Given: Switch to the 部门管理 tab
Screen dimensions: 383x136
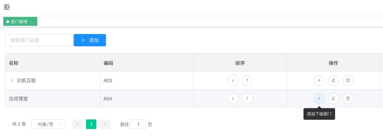Looking at the screenshot, I should [19, 22].
